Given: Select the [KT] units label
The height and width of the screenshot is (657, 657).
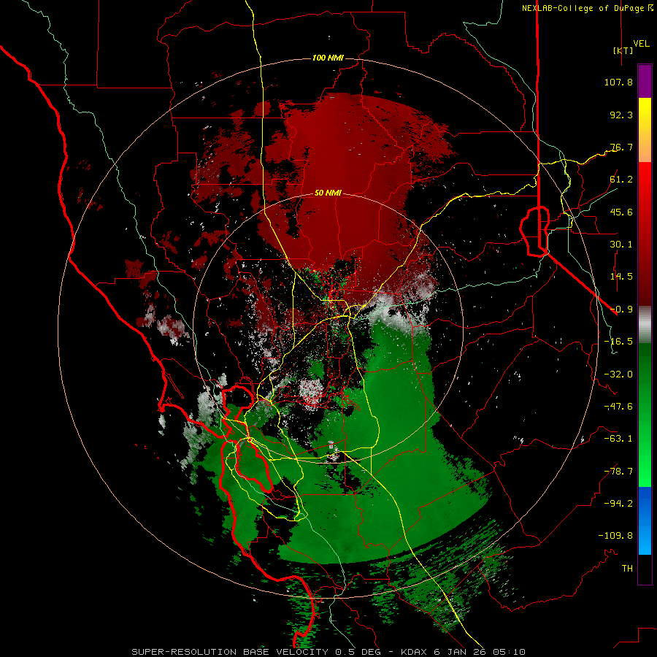Looking at the screenshot, I should pos(623,50).
